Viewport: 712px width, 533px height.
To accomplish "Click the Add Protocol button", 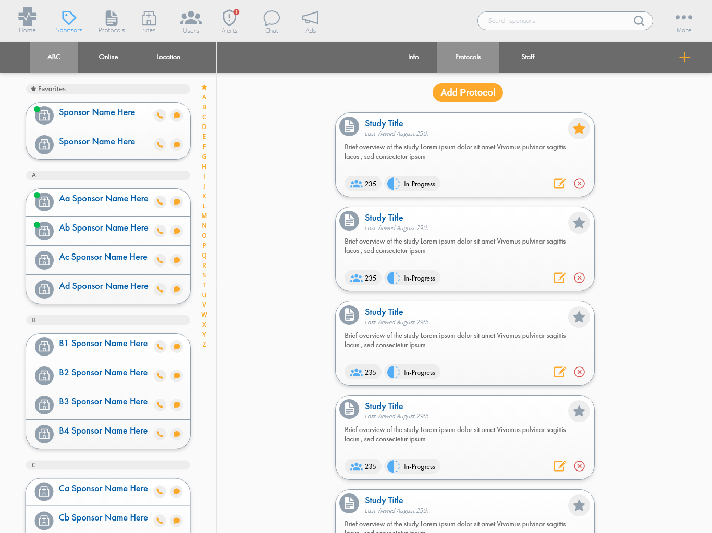I will coord(468,93).
